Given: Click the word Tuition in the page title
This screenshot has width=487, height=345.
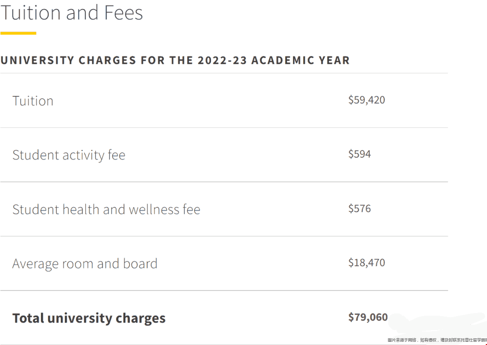Looking at the screenshot, I should (x=31, y=13).
